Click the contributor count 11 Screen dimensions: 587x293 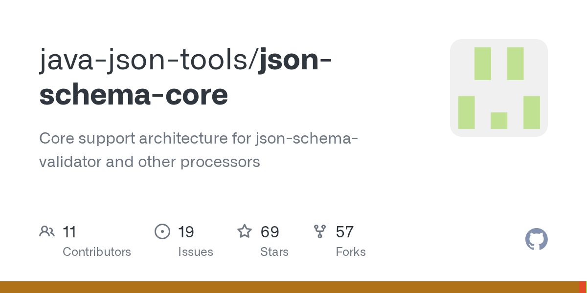(x=69, y=231)
